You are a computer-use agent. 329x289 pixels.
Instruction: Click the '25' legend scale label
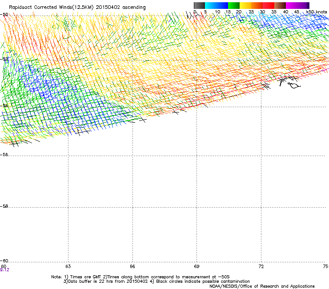[251, 12]
